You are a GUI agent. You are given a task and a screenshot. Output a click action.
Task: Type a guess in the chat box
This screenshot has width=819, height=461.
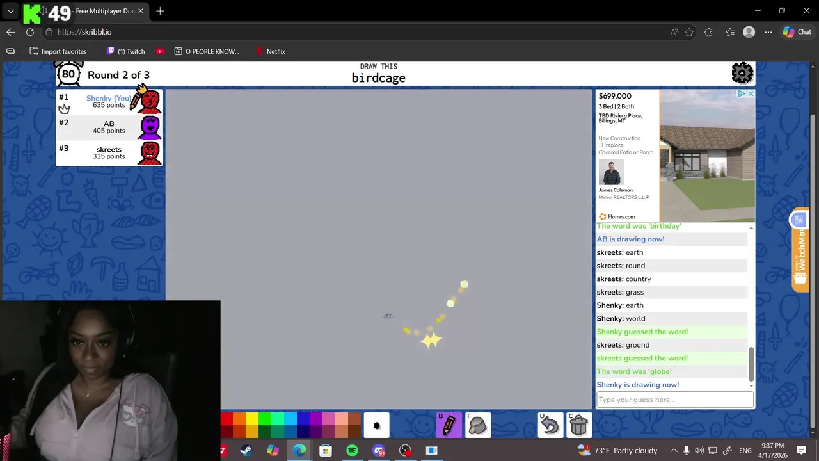[x=675, y=400]
